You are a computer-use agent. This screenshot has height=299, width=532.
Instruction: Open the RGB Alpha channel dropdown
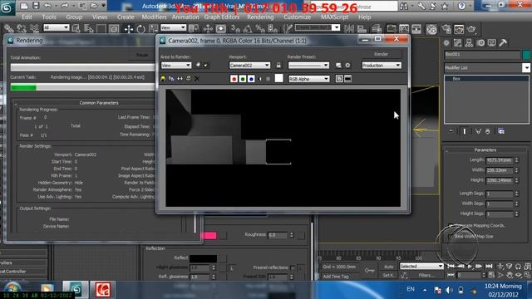308,79
